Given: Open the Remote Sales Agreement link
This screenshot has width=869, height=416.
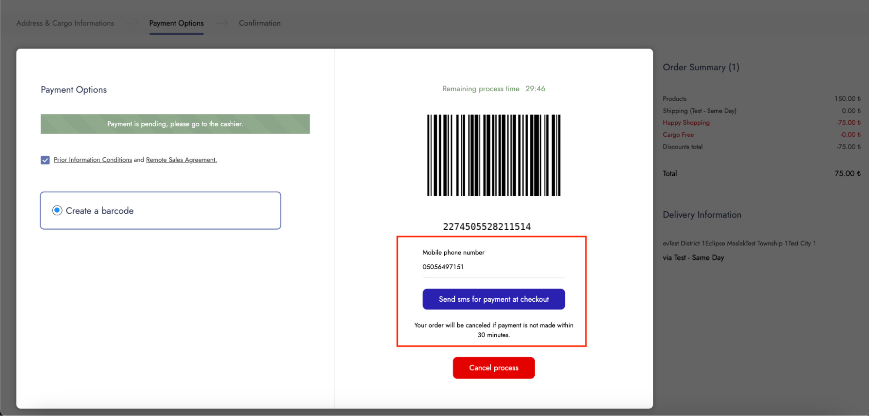Looking at the screenshot, I should point(181,160).
